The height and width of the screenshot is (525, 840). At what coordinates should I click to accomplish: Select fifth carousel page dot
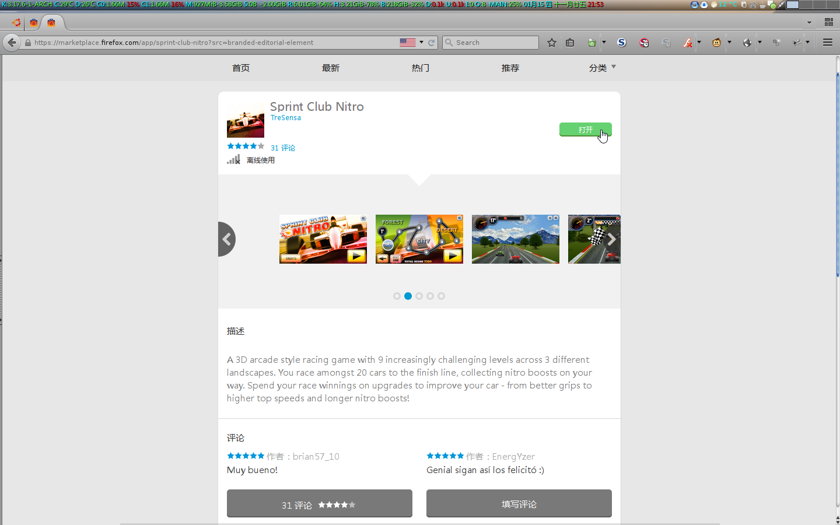[x=441, y=296]
